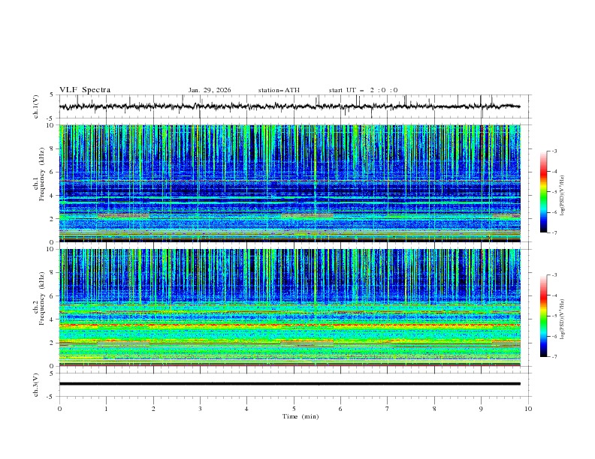Screen dimensions: 595x459
Task: Click the "ch.1(V)" waveform axis label
Action: 36,106
